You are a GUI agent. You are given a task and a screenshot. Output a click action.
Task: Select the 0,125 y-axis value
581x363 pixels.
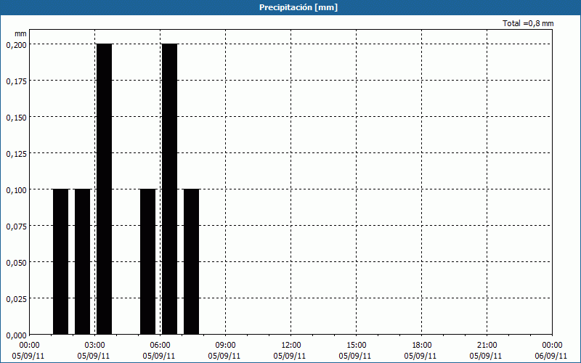(16, 154)
